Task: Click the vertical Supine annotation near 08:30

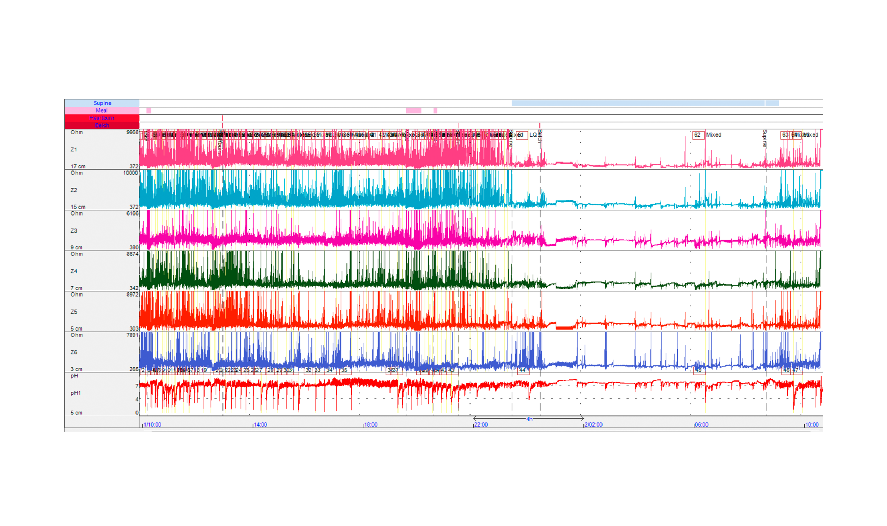Action: pyautogui.click(x=764, y=138)
